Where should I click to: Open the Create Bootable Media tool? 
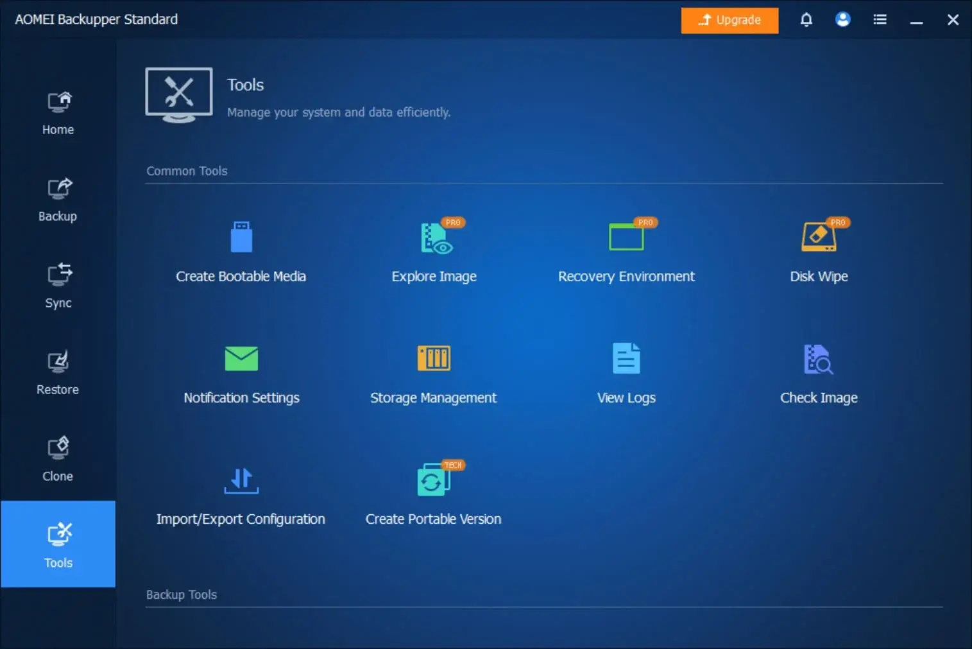coord(241,250)
